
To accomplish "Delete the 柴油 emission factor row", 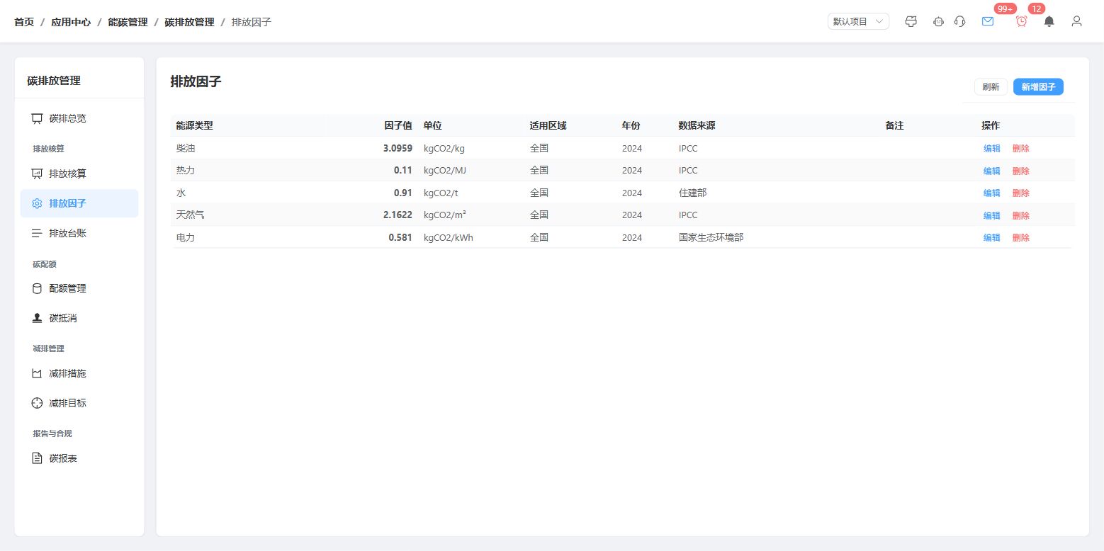I will click(x=1021, y=148).
